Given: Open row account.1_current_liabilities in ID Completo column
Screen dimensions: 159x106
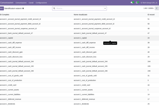Looking at the screenshot, I should click(10, 94).
